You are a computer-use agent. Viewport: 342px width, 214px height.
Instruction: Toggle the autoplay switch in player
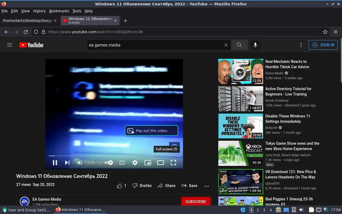[x=108, y=163]
